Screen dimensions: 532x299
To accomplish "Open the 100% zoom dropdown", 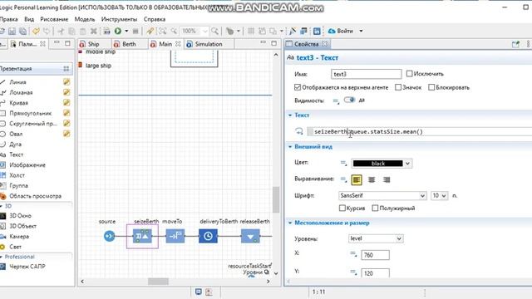I will click(205, 32).
